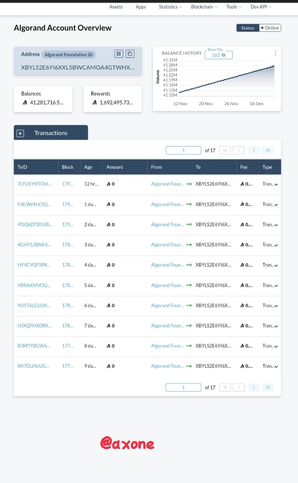This screenshot has width=298, height=483.
Task: Click the top page number input field
Action: pos(183,150)
